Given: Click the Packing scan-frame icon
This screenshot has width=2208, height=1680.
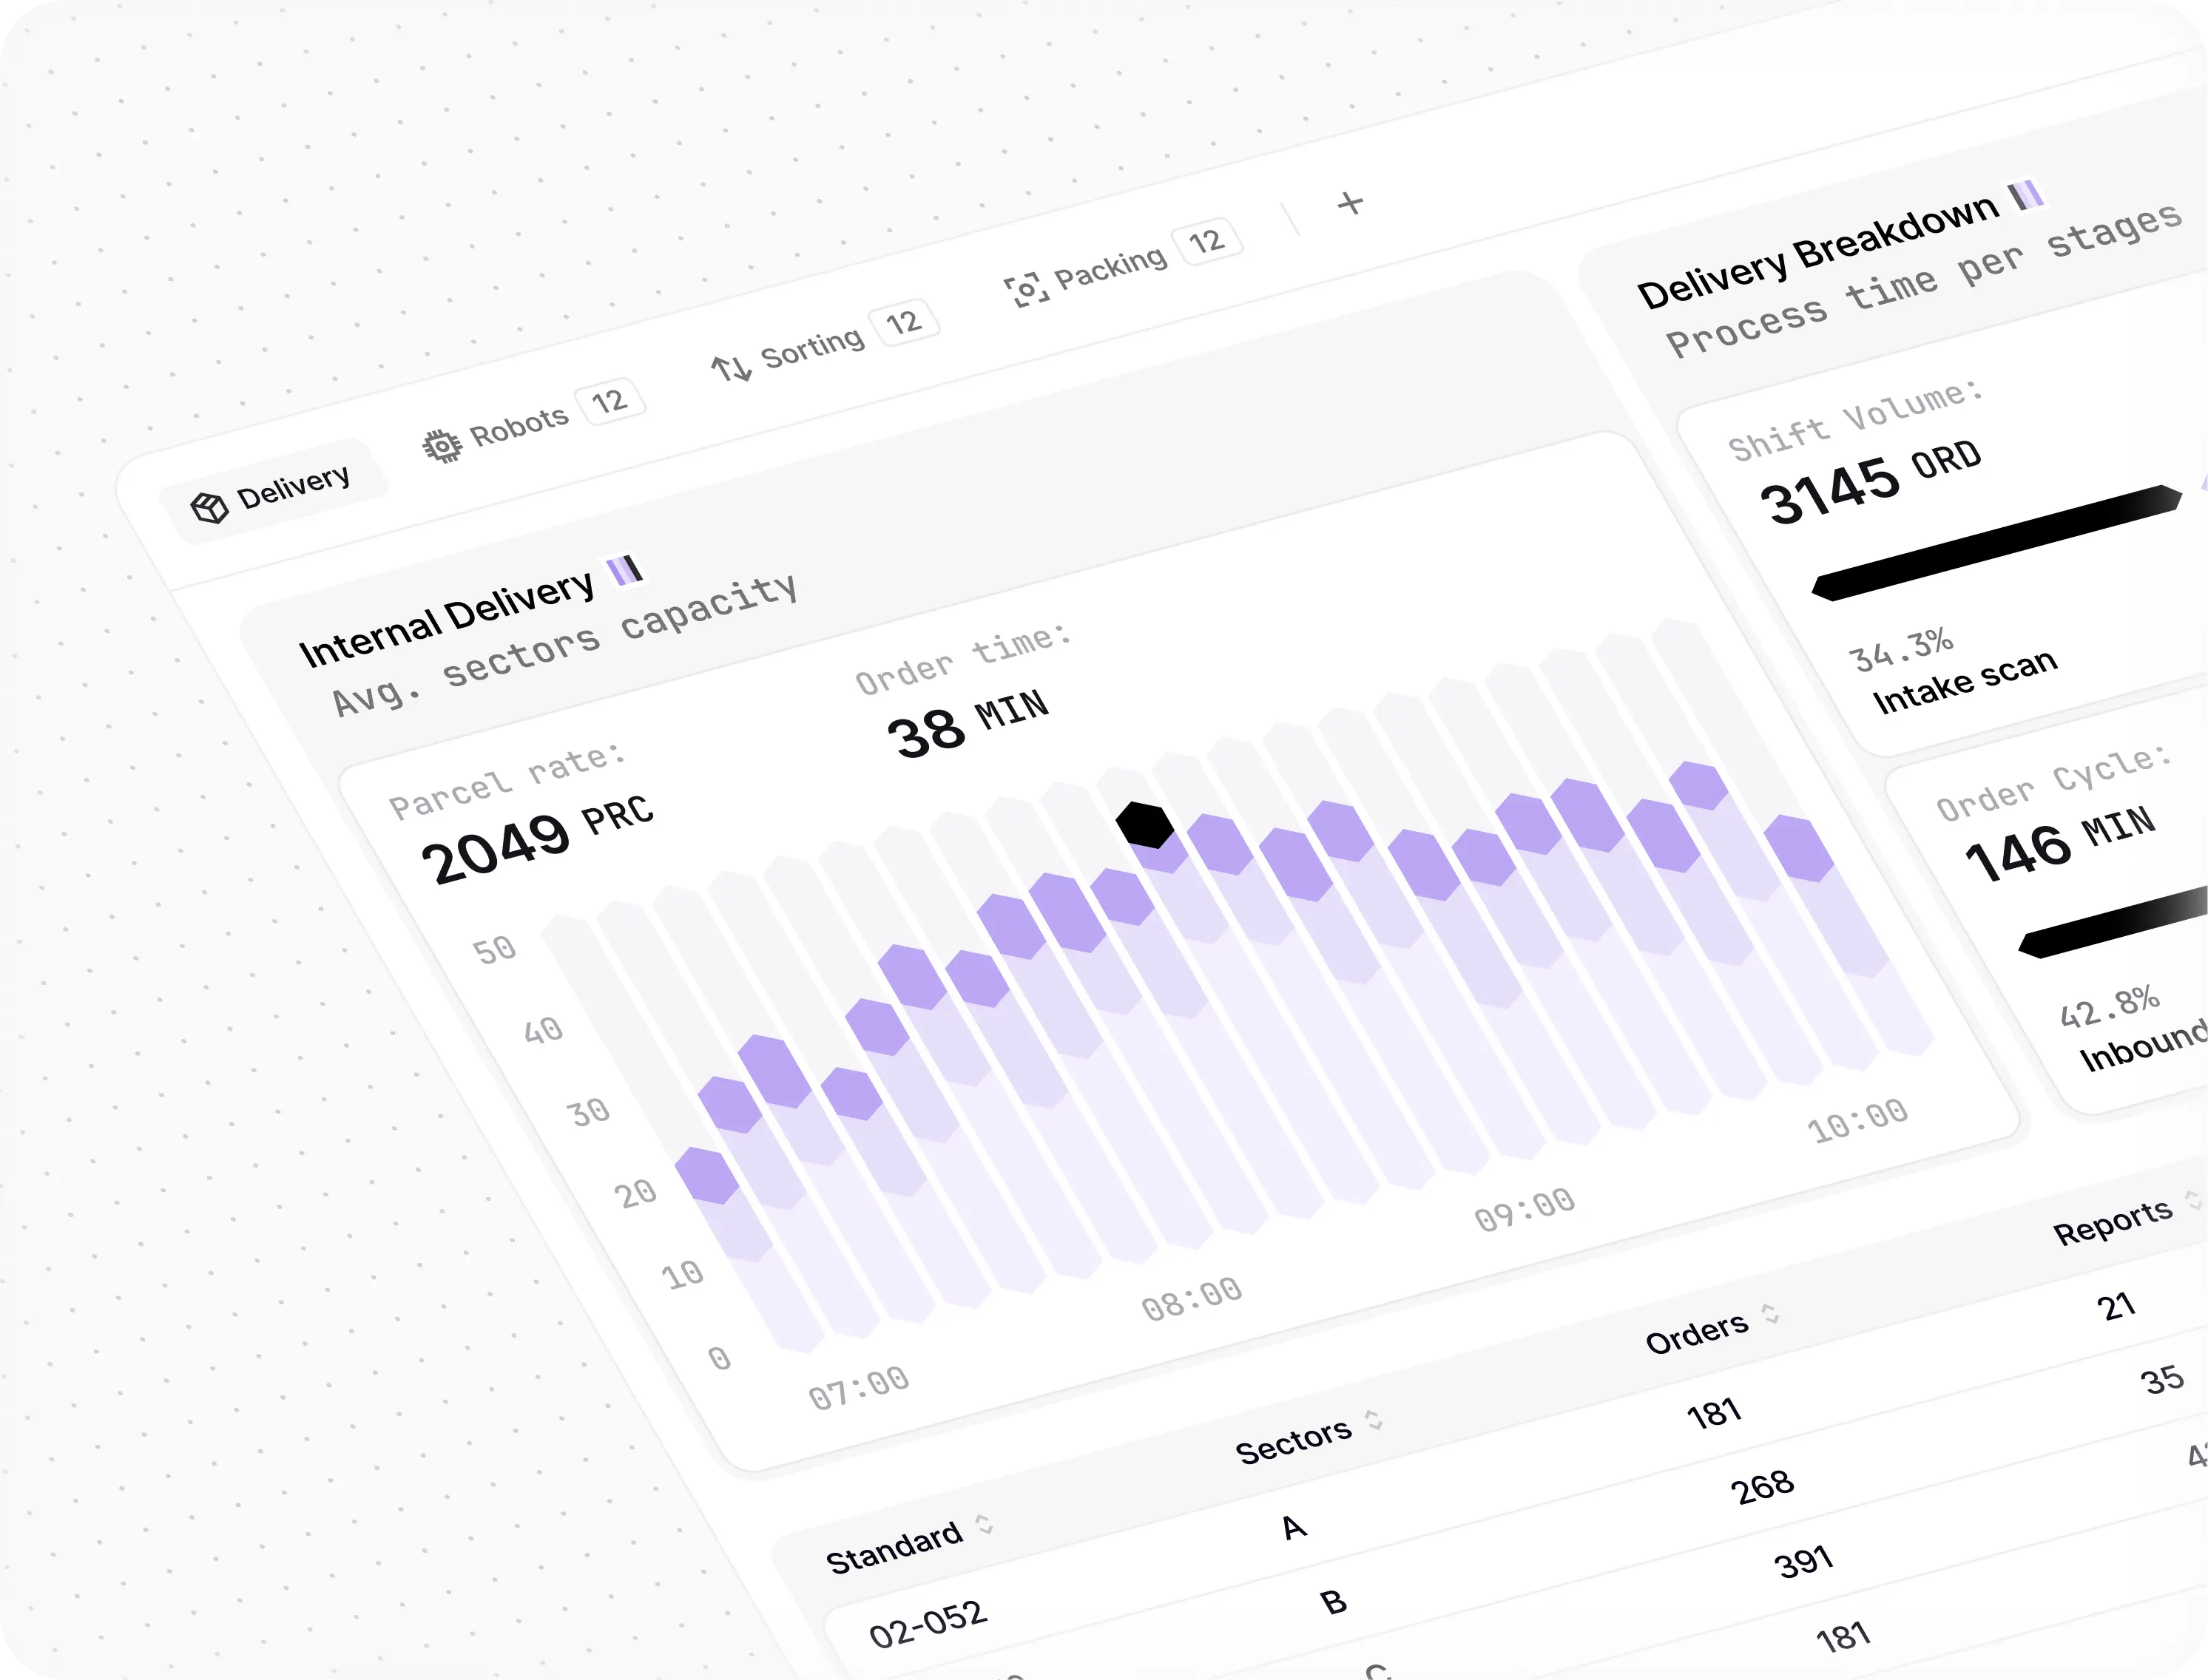Looking at the screenshot, I should pos(1025,290).
